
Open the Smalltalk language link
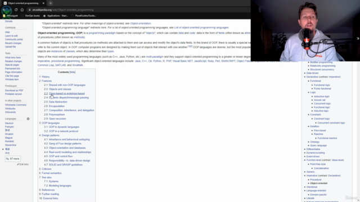coord(78,65)
